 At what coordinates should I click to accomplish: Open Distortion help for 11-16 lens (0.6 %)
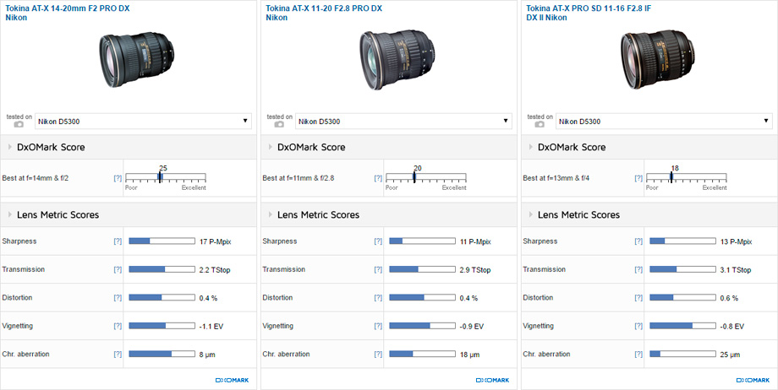click(x=638, y=298)
